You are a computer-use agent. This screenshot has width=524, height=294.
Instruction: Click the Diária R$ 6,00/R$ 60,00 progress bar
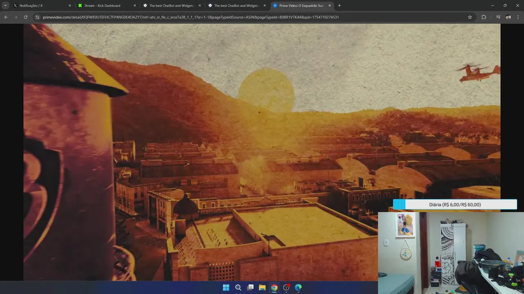[455, 205]
